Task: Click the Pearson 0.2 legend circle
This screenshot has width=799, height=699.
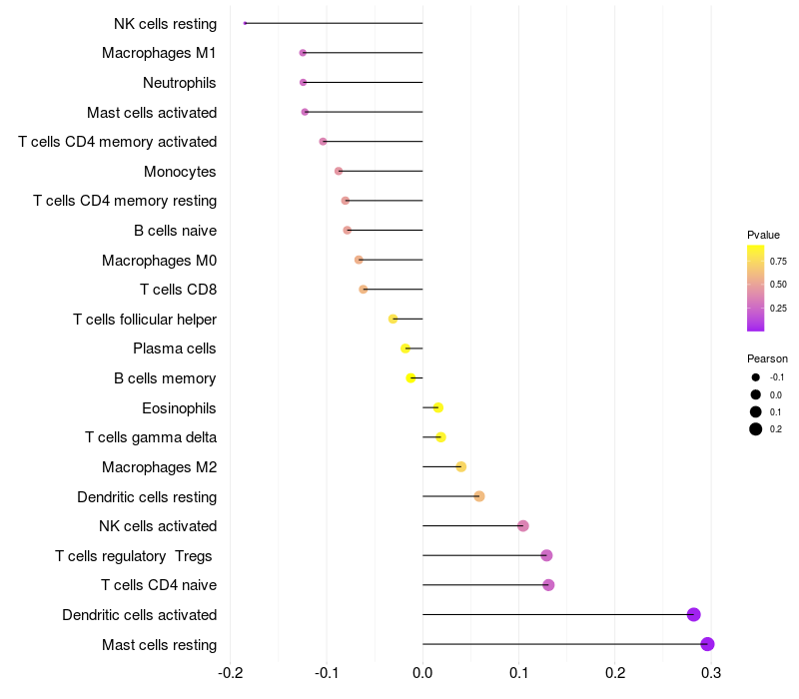Action: pyautogui.click(x=756, y=429)
